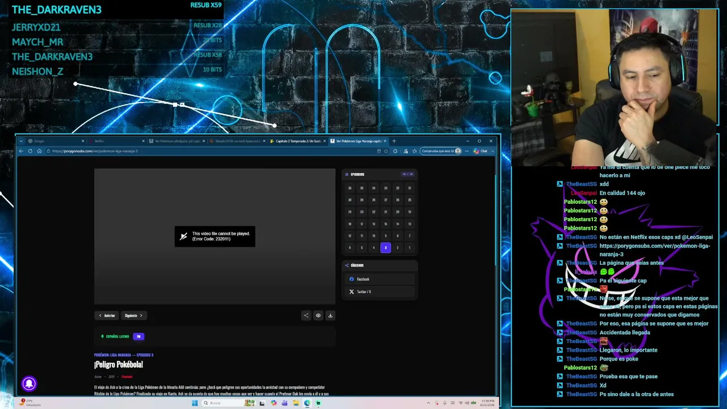
Task: Select the FM server button
Action: coord(139,336)
